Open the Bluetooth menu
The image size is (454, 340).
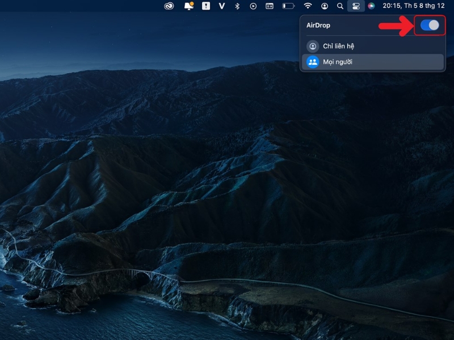[237, 6]
